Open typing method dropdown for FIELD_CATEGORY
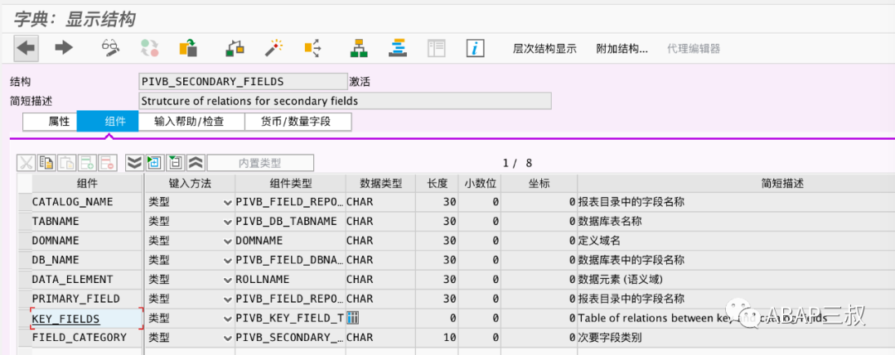This screenshot has height=355, width=895. click(x=229, y=338)
